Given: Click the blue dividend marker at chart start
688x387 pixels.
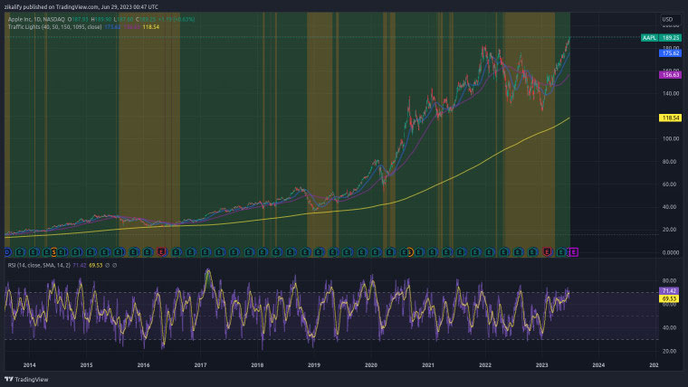Looking at the screenshot, I should click(x=7, y=252).
